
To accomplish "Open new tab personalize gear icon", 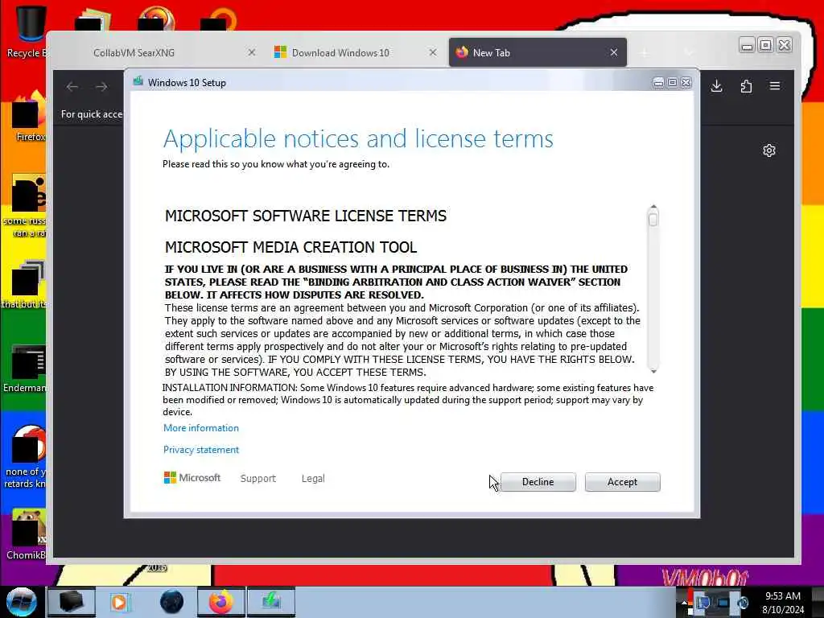I will [x=768, y=150].
